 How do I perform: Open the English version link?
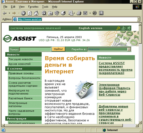point(90,28)
